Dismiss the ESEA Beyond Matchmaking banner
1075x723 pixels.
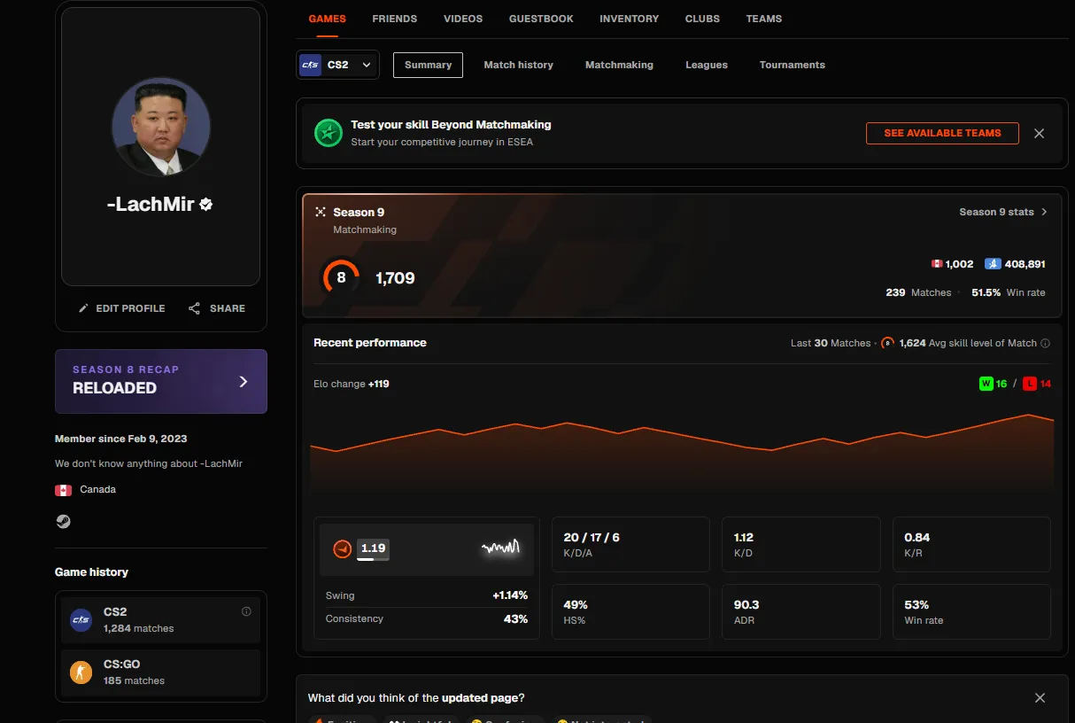point(1040,133)
